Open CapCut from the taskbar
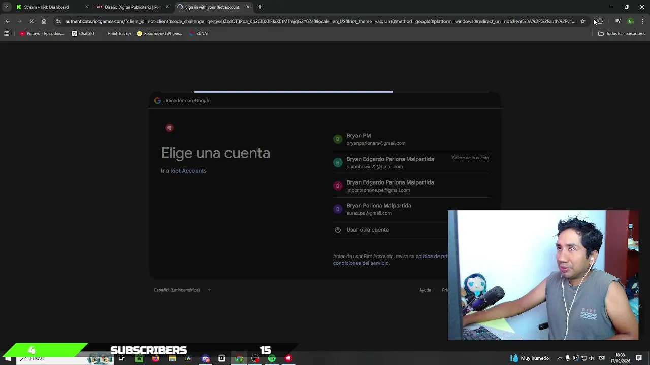 click(x=222, y=359)
